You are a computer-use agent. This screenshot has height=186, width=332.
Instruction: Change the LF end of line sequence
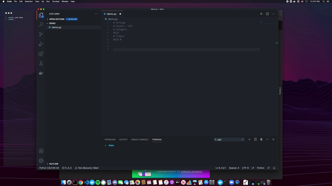[x=253, y=168]
